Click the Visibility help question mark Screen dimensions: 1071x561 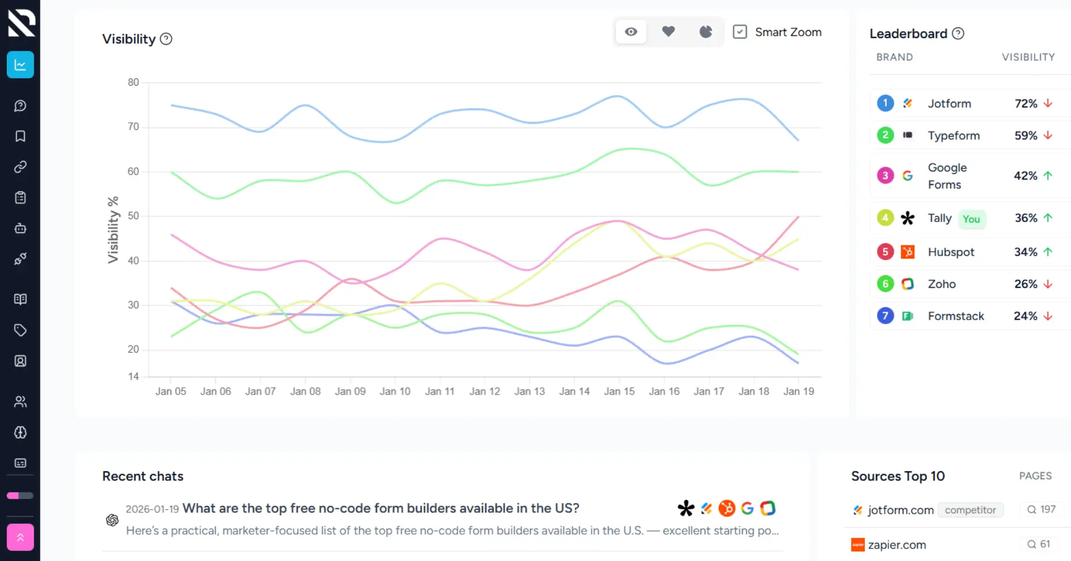click(x=166, y=39)
